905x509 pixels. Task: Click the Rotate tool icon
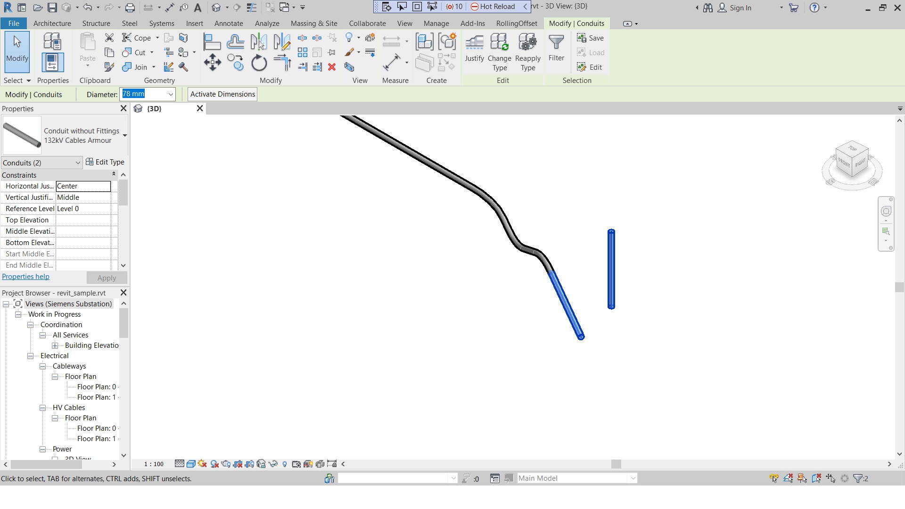pyautogui.click(x=259, y=63)
